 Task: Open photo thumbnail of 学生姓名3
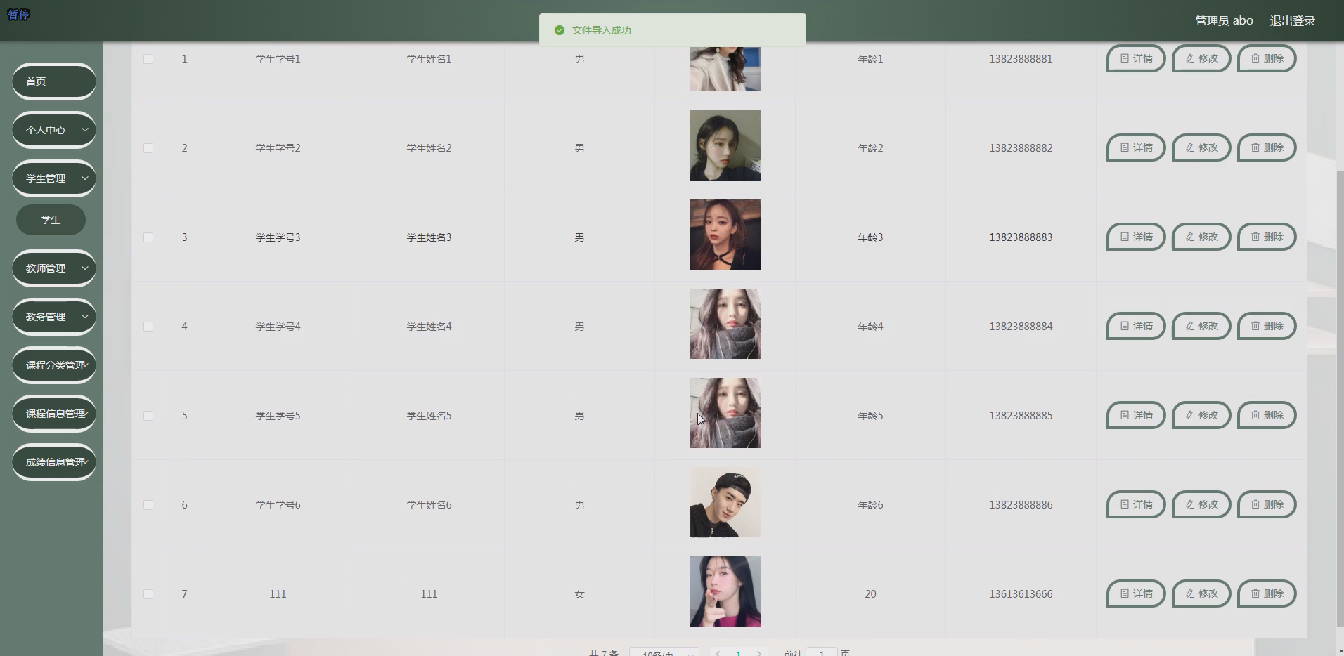coord(725,235)
